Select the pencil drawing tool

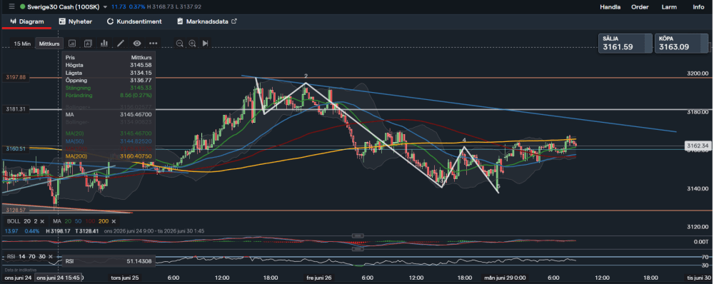coord(121,44)
